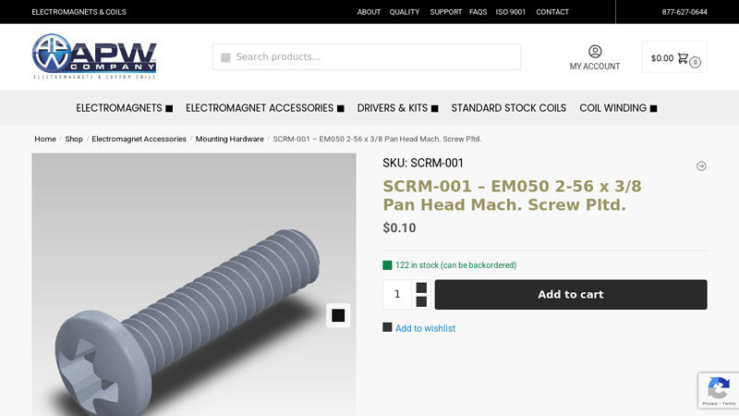Add the screw to cart

coord(571,294)
